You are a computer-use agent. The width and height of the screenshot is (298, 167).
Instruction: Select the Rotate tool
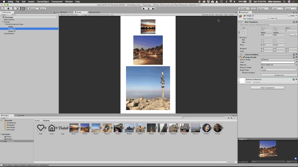click(x=13, y=9)
